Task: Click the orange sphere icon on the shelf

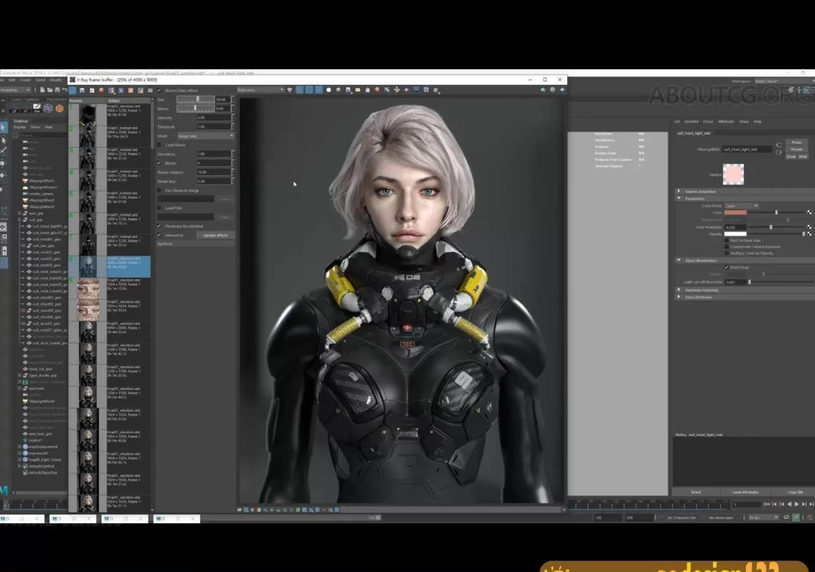Action: click(x=59, y=108)
